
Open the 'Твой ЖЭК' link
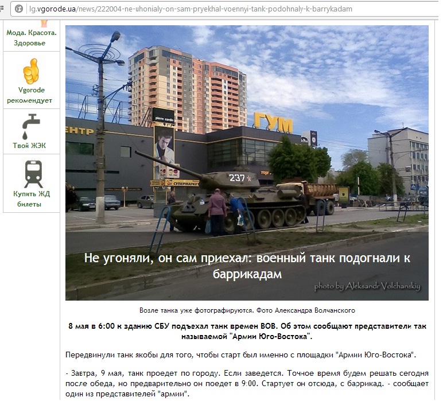point(29,146)
